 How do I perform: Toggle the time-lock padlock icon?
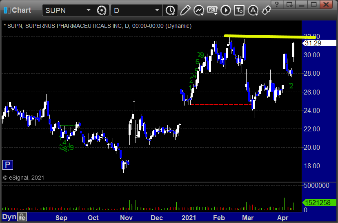(22, 217)
